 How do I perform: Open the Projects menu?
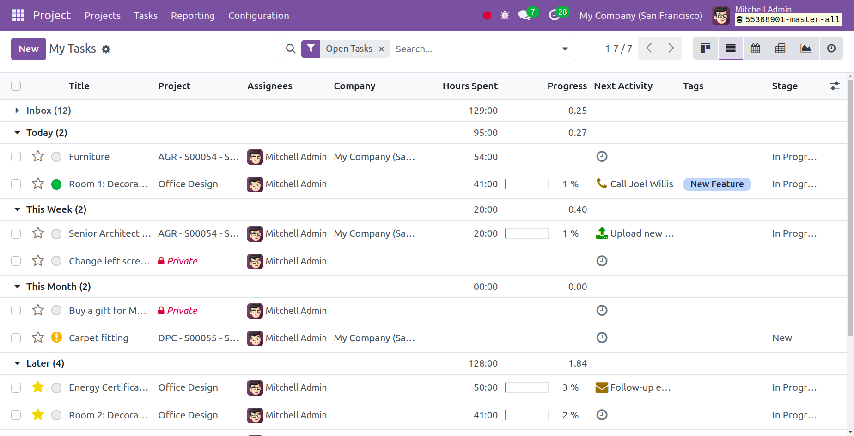click(x=103, y=16)
